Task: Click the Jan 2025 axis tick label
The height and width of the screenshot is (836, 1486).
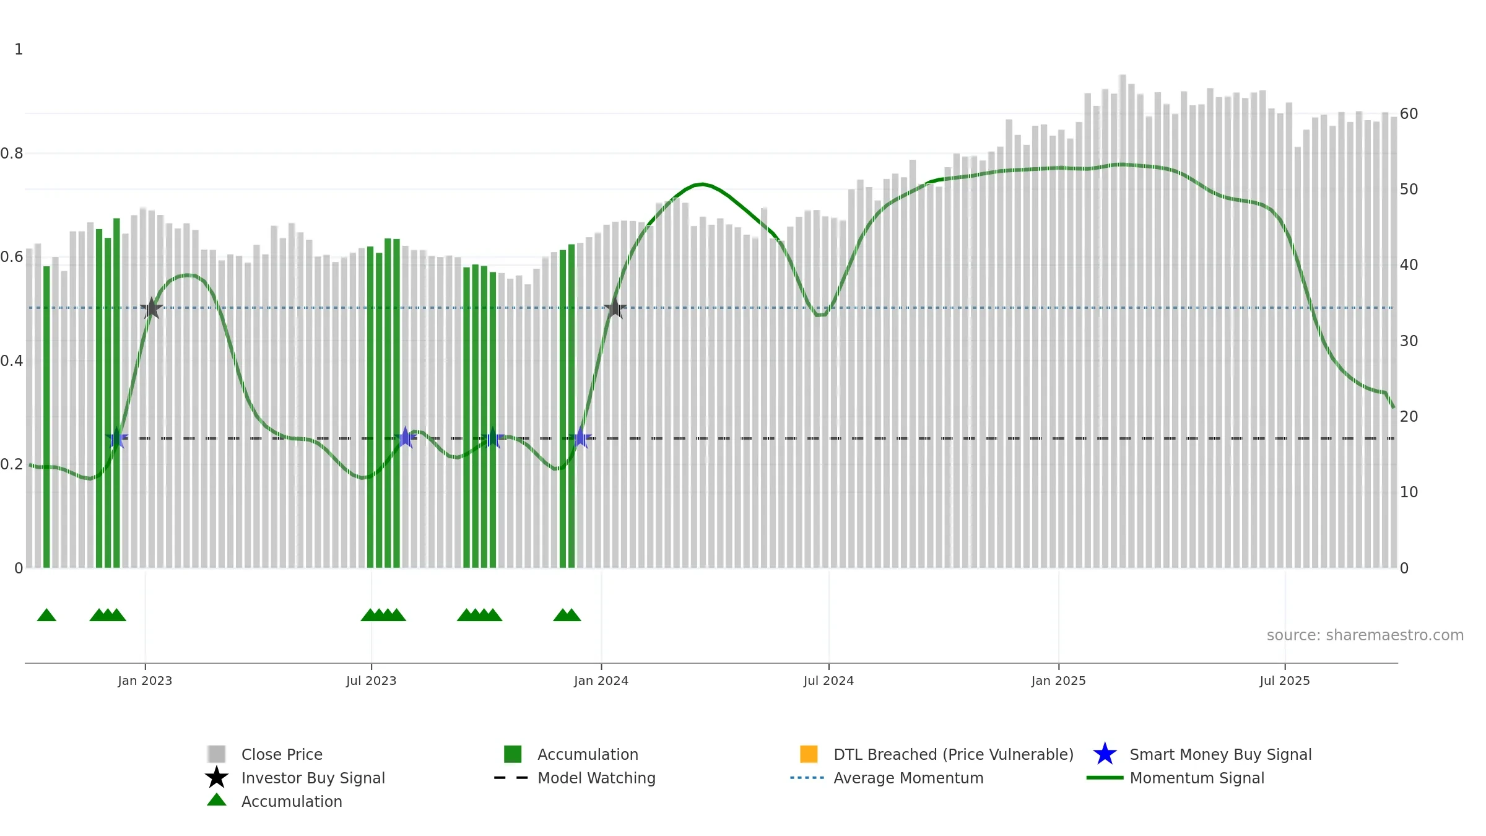Action: 1059,681
